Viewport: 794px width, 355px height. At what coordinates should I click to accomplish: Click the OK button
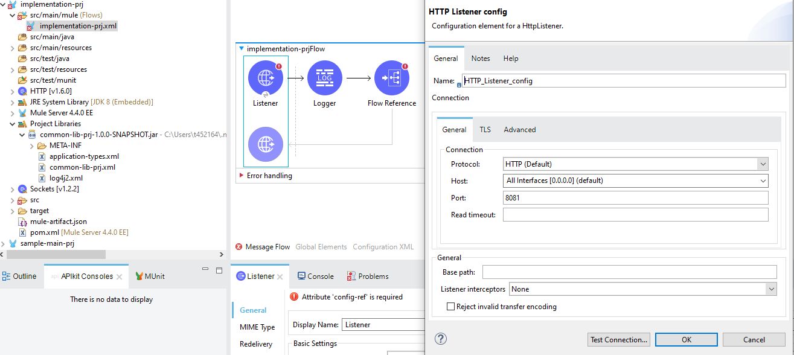point(686,340)
